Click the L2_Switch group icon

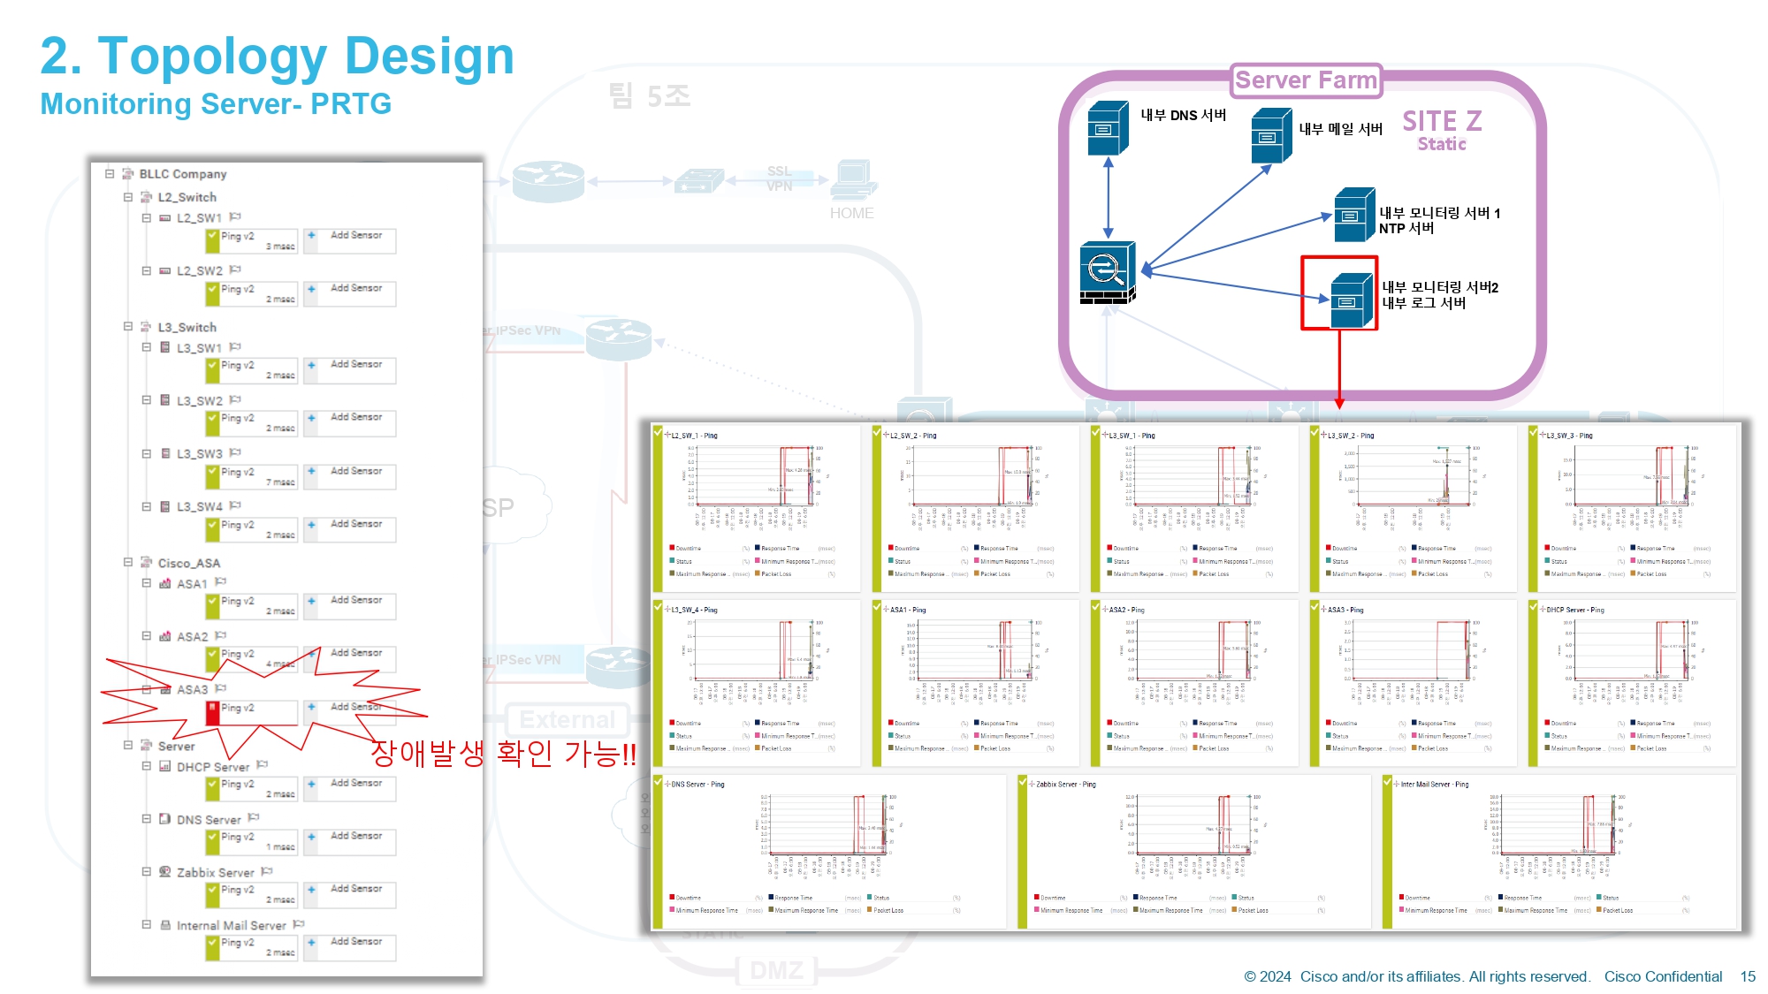147,197
